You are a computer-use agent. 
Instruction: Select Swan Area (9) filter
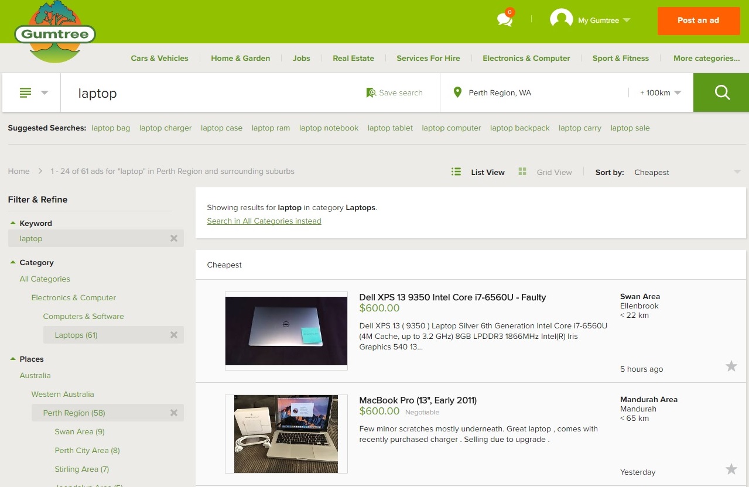point(80,431)
